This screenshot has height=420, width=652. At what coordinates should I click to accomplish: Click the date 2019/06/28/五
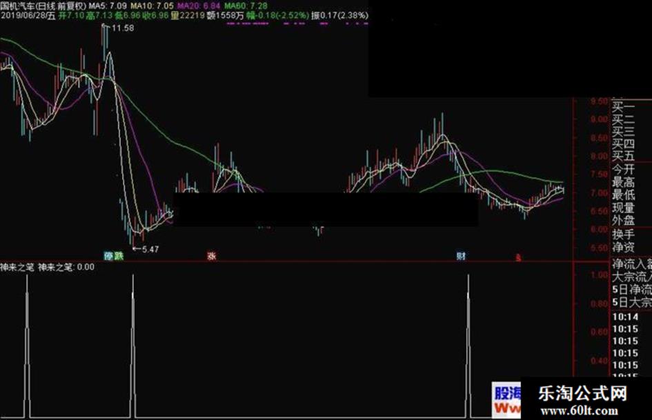pos(28,16)
